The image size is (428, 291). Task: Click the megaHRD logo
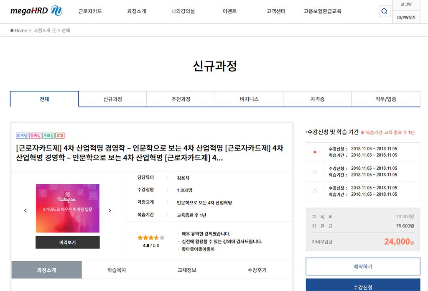point(36,11)
